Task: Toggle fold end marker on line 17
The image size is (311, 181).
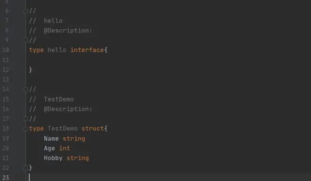Action: pyautogui.click(x=25, y=118)
